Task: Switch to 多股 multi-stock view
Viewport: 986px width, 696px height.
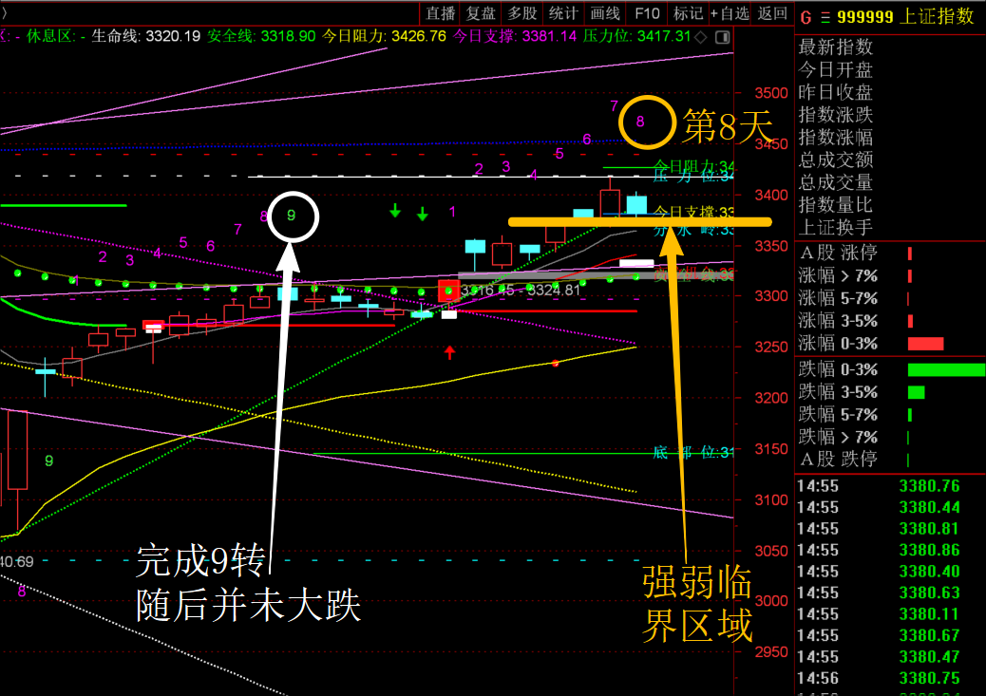Action: pyautogui.click(x=521, y=13)
